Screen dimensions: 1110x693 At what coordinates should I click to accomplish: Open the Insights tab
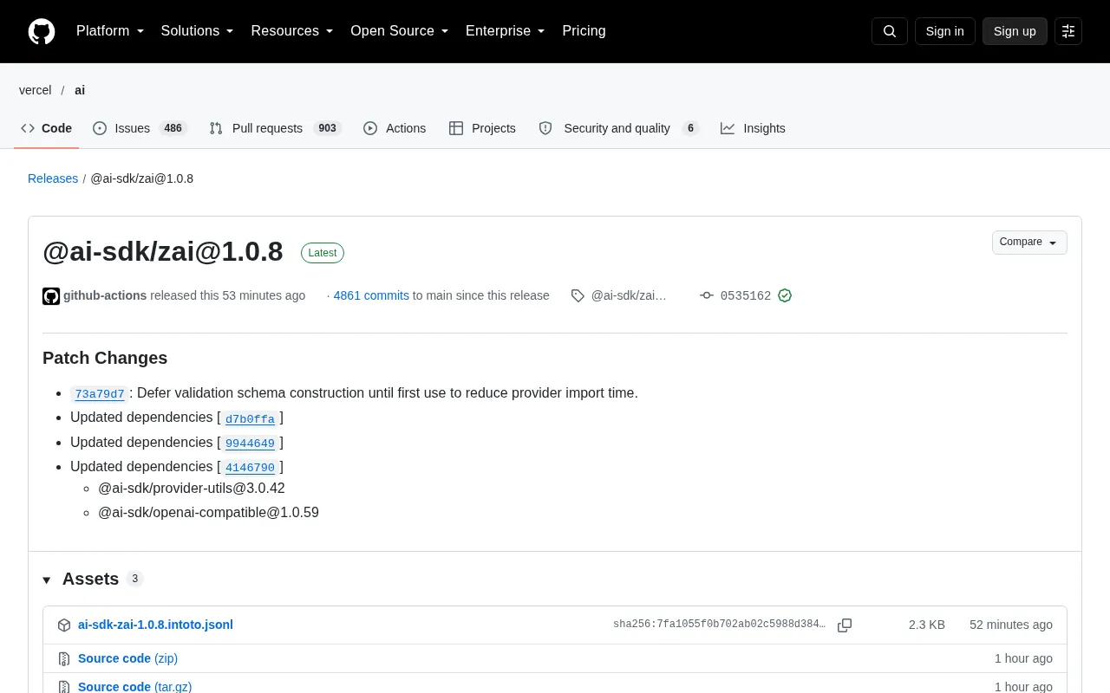click(753, 128)
